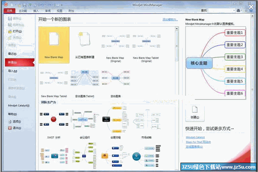
Task: Select the New Blank Map Tablet template
Action: (x=54, y=84)
